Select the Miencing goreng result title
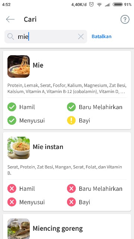 (x=58, y=229)
